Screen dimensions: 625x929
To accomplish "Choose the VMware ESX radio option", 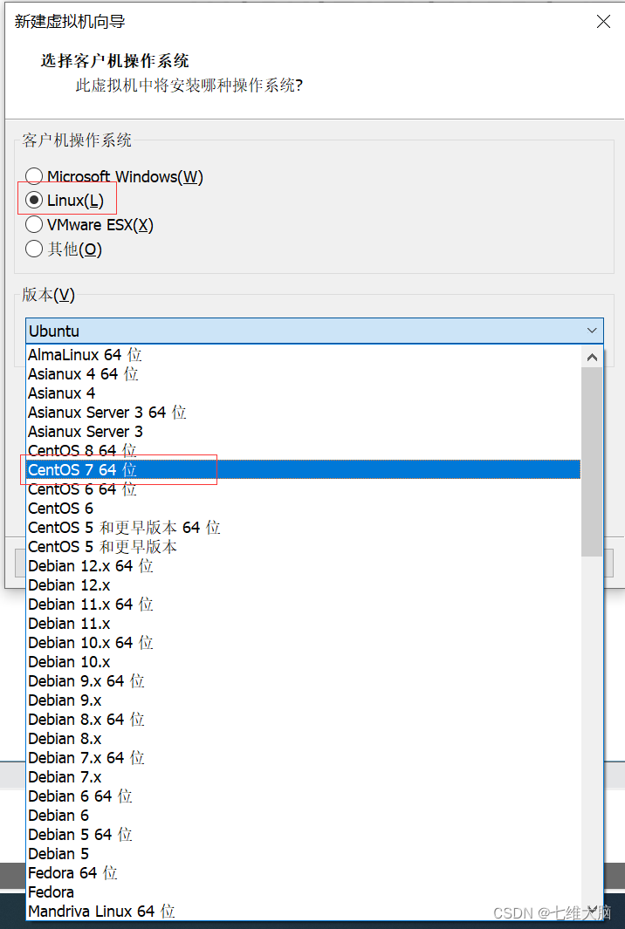I will tap(34, 224).
